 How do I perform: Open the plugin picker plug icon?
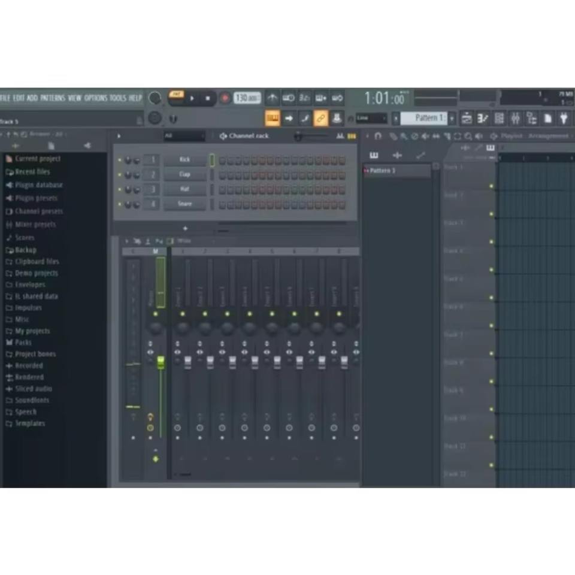(x=563, y=119)
